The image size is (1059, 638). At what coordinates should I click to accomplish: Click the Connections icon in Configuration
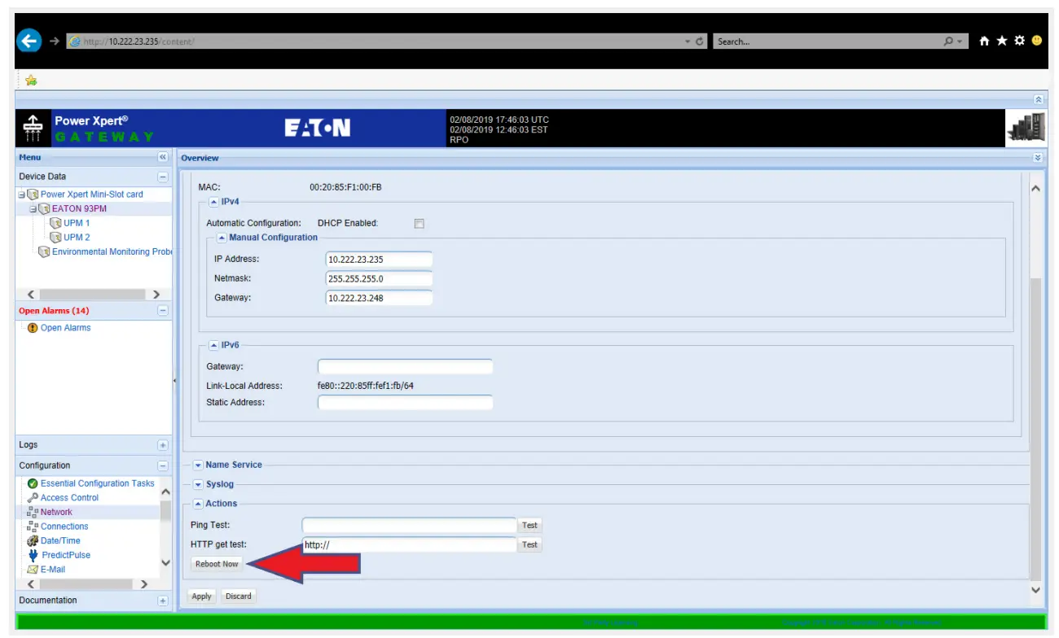(33, 527)
